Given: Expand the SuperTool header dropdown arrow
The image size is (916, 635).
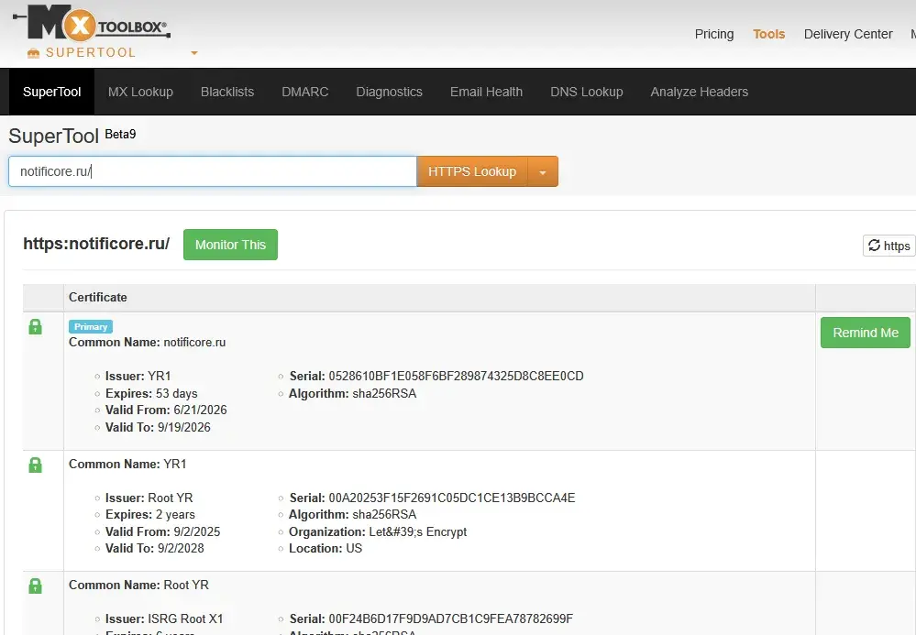Looking at the screenshot, I should click(x=194, y=53).
